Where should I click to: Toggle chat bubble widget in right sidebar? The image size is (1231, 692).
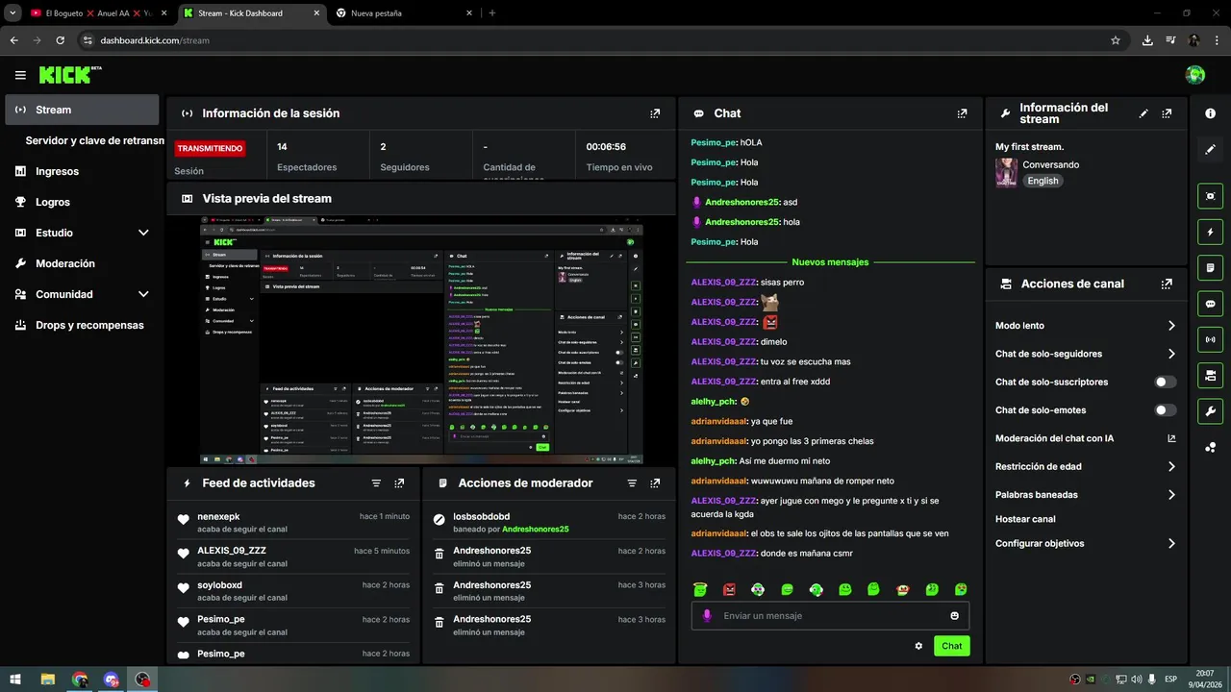tap(1210, 304)
